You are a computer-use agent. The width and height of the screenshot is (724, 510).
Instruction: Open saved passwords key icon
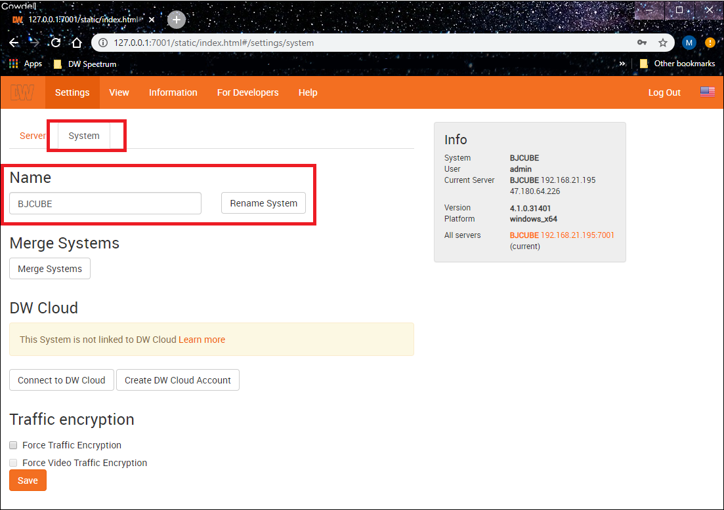(642, 43)
